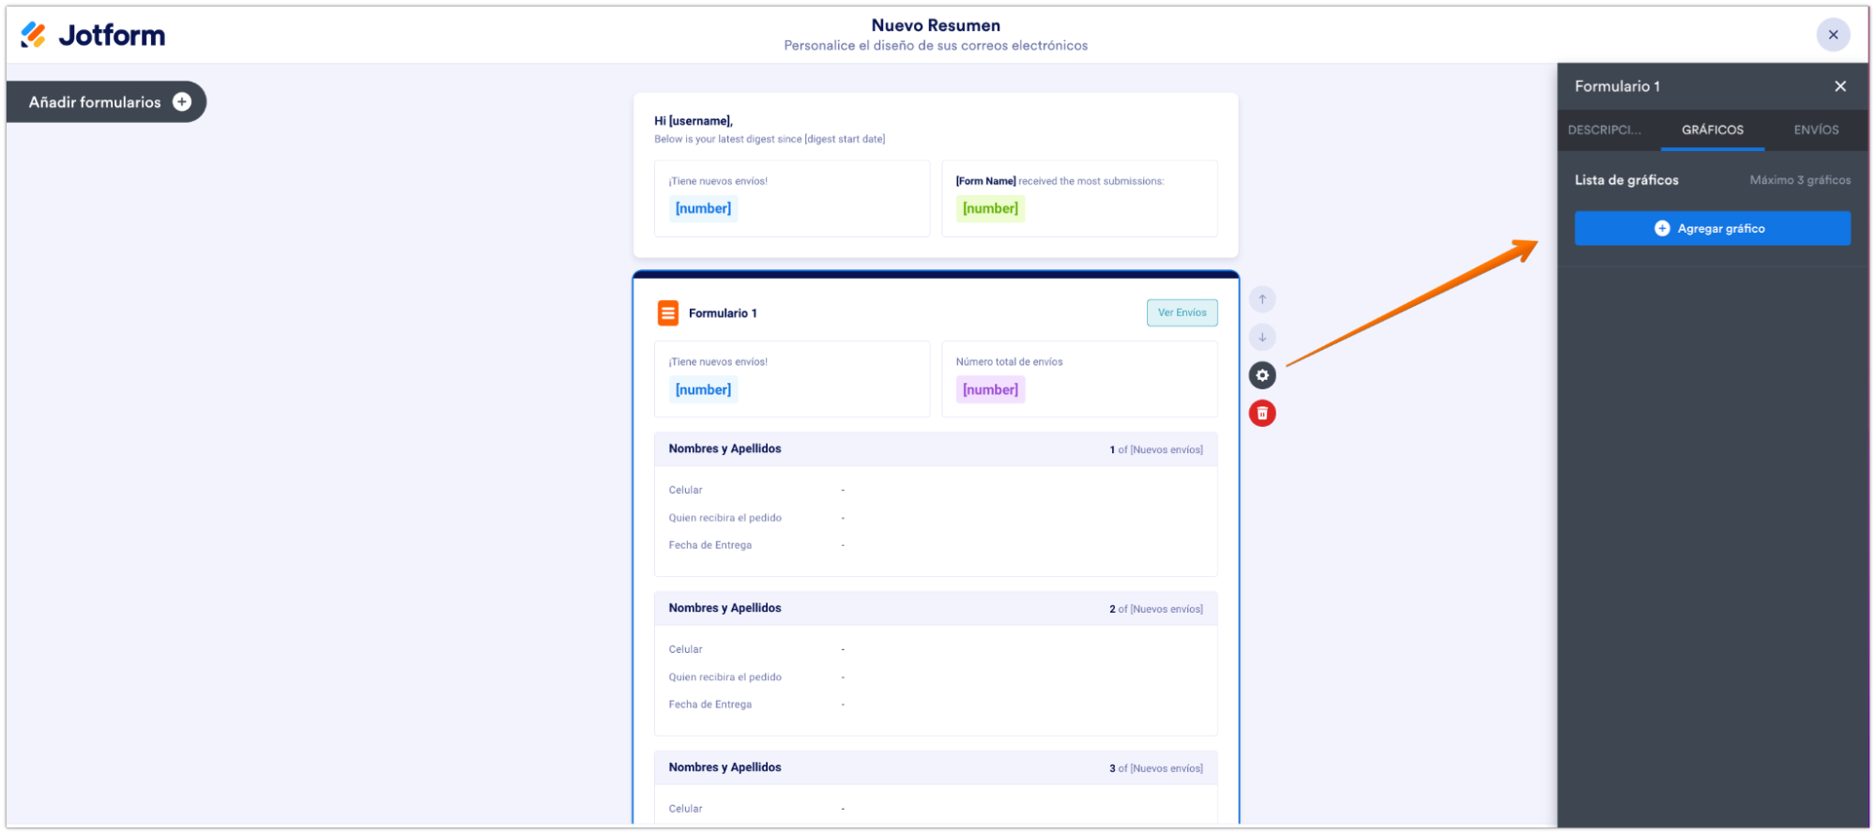Click the 1 of [Nuevos envíos] counter
This screenshot has width=1876, height=835.
[1155, 450]
